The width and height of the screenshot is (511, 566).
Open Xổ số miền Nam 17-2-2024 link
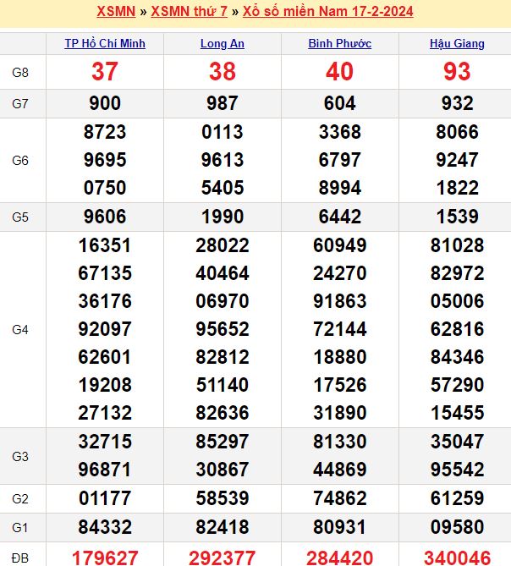(328, 12)
